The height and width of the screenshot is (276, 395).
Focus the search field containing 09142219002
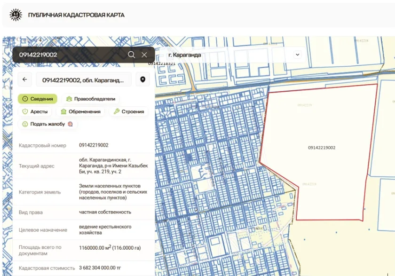(x=71, y=55)
